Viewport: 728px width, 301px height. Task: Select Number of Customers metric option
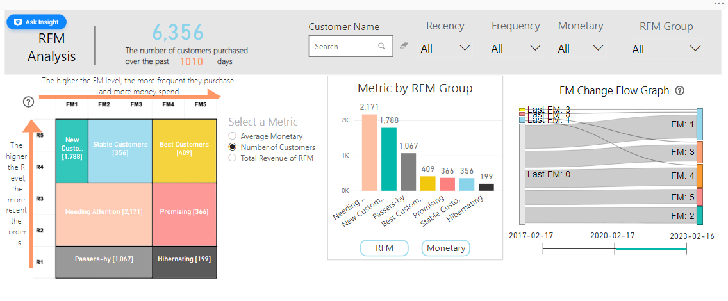coord(233,147)
